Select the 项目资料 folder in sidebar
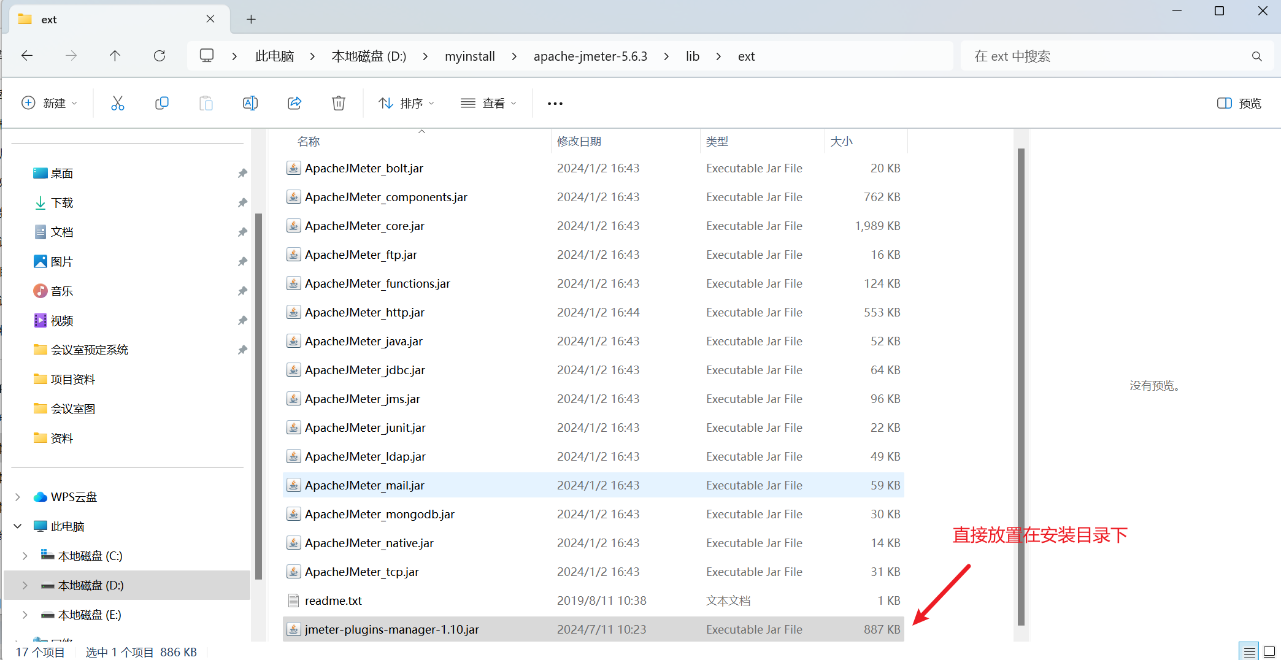This screenshot has width=1281, height=660. [73, 380]
